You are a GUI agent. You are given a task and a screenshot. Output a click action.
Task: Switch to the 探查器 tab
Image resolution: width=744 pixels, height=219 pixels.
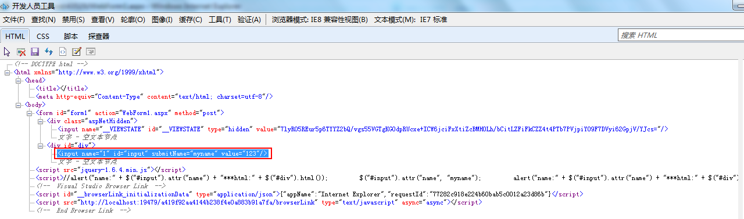click(99, 36)
